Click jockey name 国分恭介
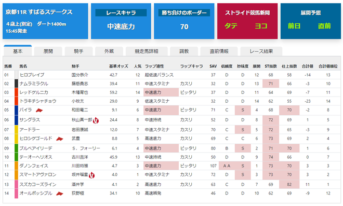Screen dimensions: 343x206 [80, 75]
